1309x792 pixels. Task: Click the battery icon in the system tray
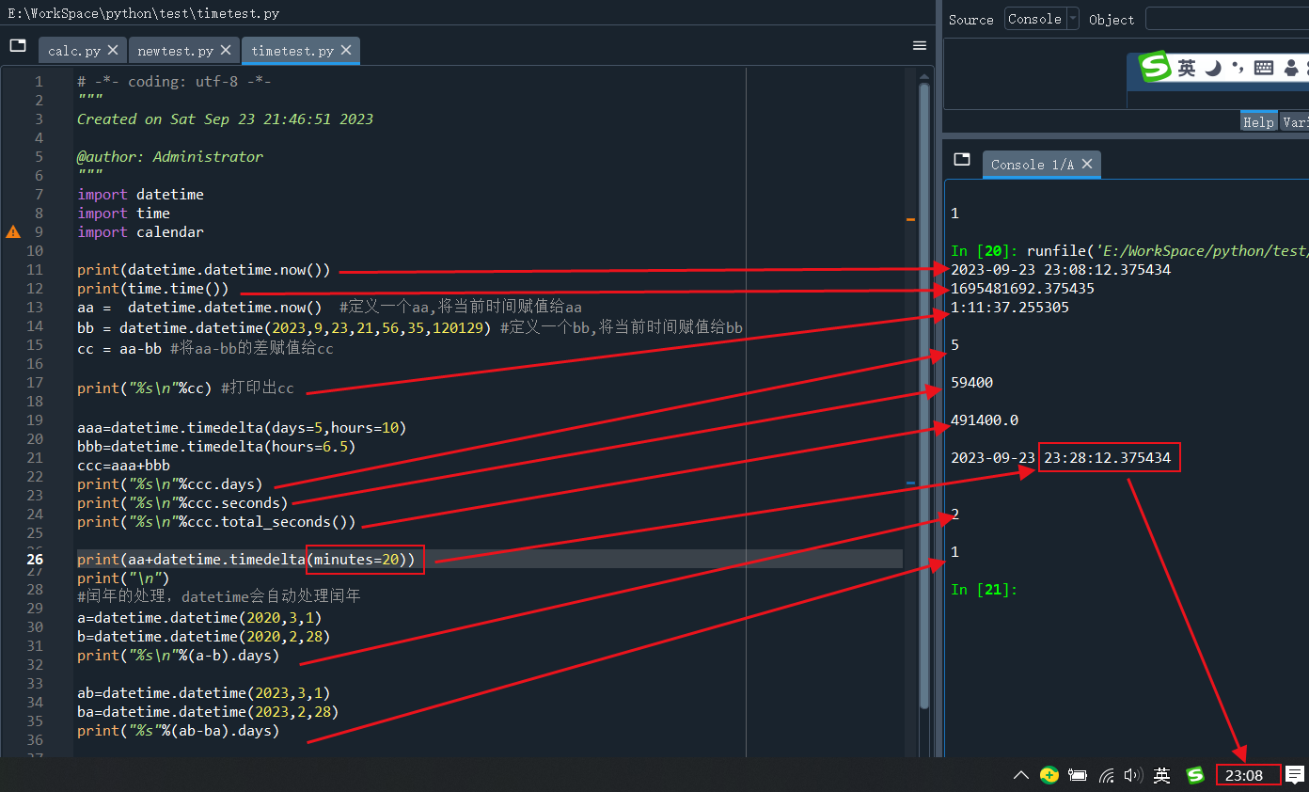pyautogui.click(x=1078, y=775)
